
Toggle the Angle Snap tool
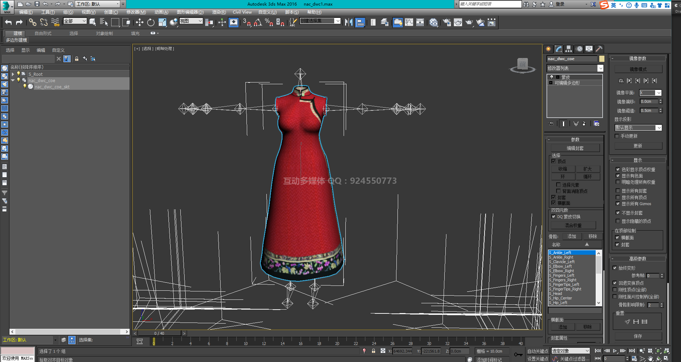click(x=258, y=23)
